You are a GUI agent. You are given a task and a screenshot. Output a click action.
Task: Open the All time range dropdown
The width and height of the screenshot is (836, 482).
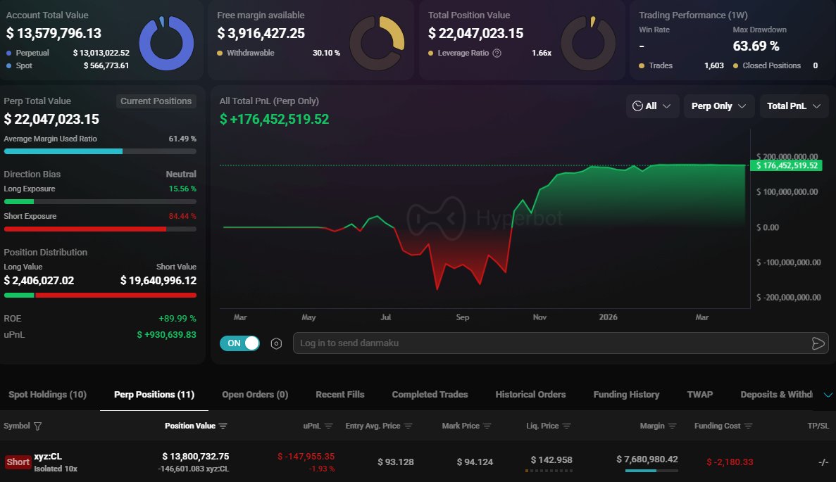(652, 106)
